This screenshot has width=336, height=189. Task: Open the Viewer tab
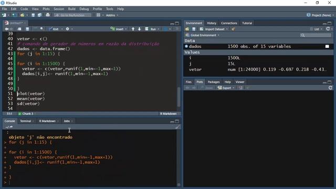pos(240,82)
